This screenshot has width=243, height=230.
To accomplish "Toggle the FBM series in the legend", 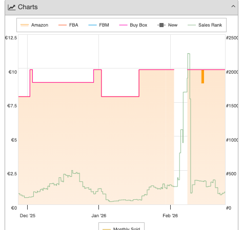I will point(98,25).
